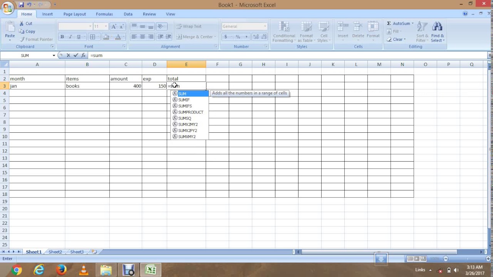Viewport: 493px width, 277px height.
Task: Open Sort & Filter menu
Action: 422,32
